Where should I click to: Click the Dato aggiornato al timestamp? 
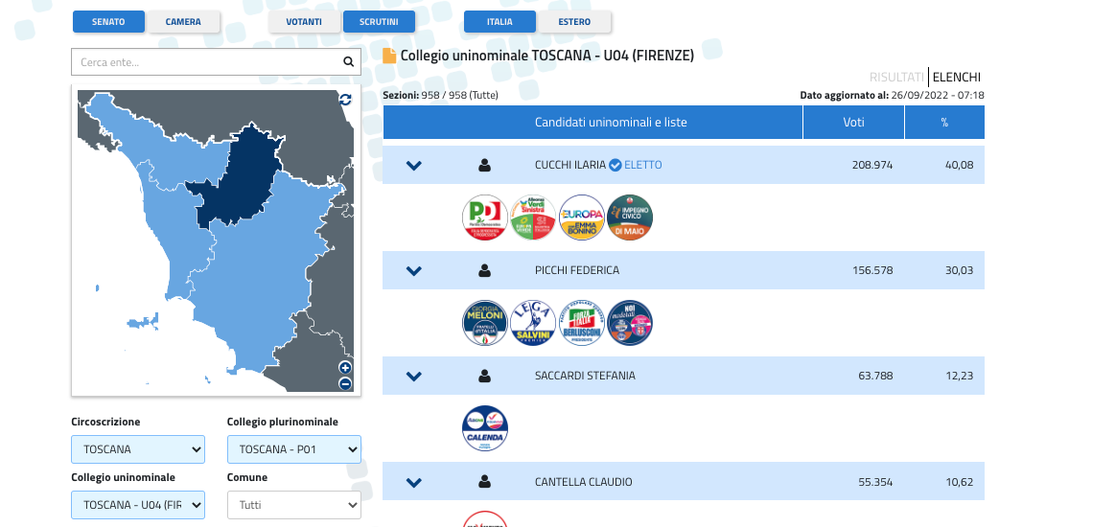coord(892,95)
